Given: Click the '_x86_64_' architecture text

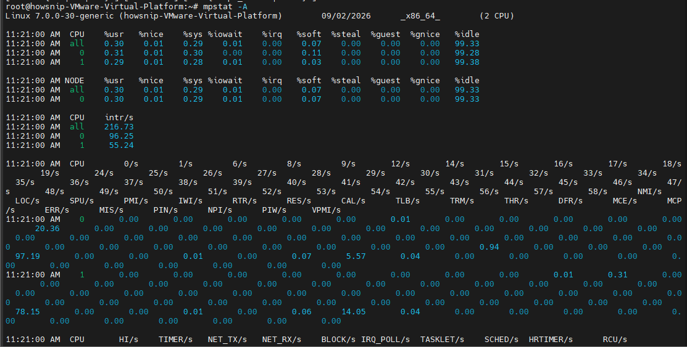Looking at the screenshot, I should [420, 16].
